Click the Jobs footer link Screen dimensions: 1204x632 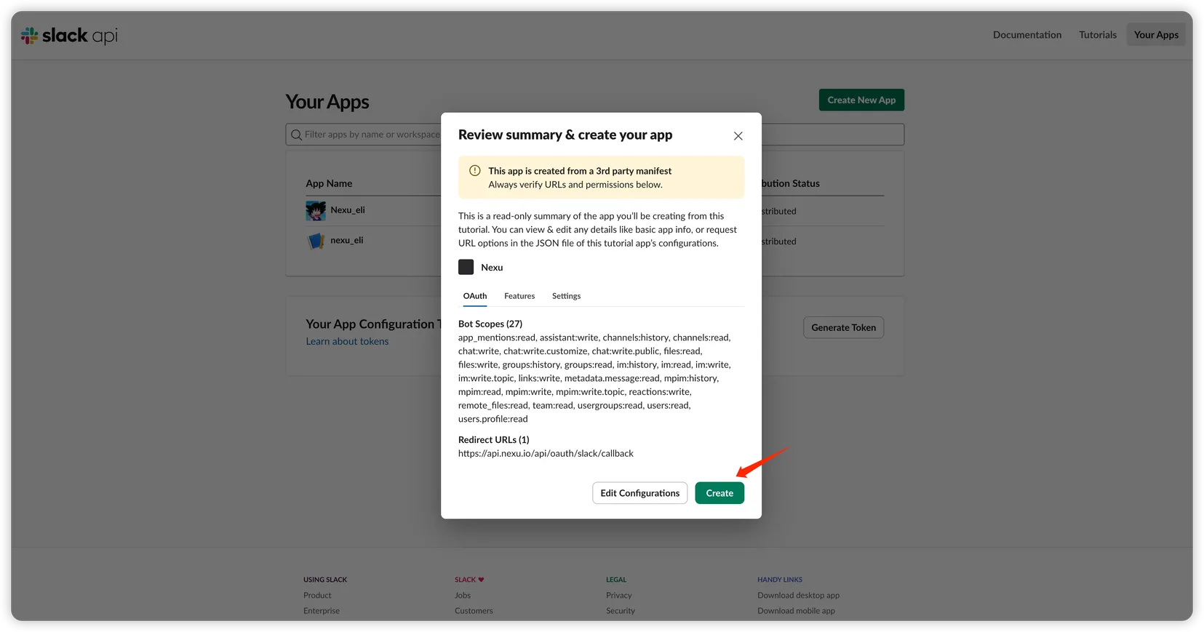coord(463,596)
